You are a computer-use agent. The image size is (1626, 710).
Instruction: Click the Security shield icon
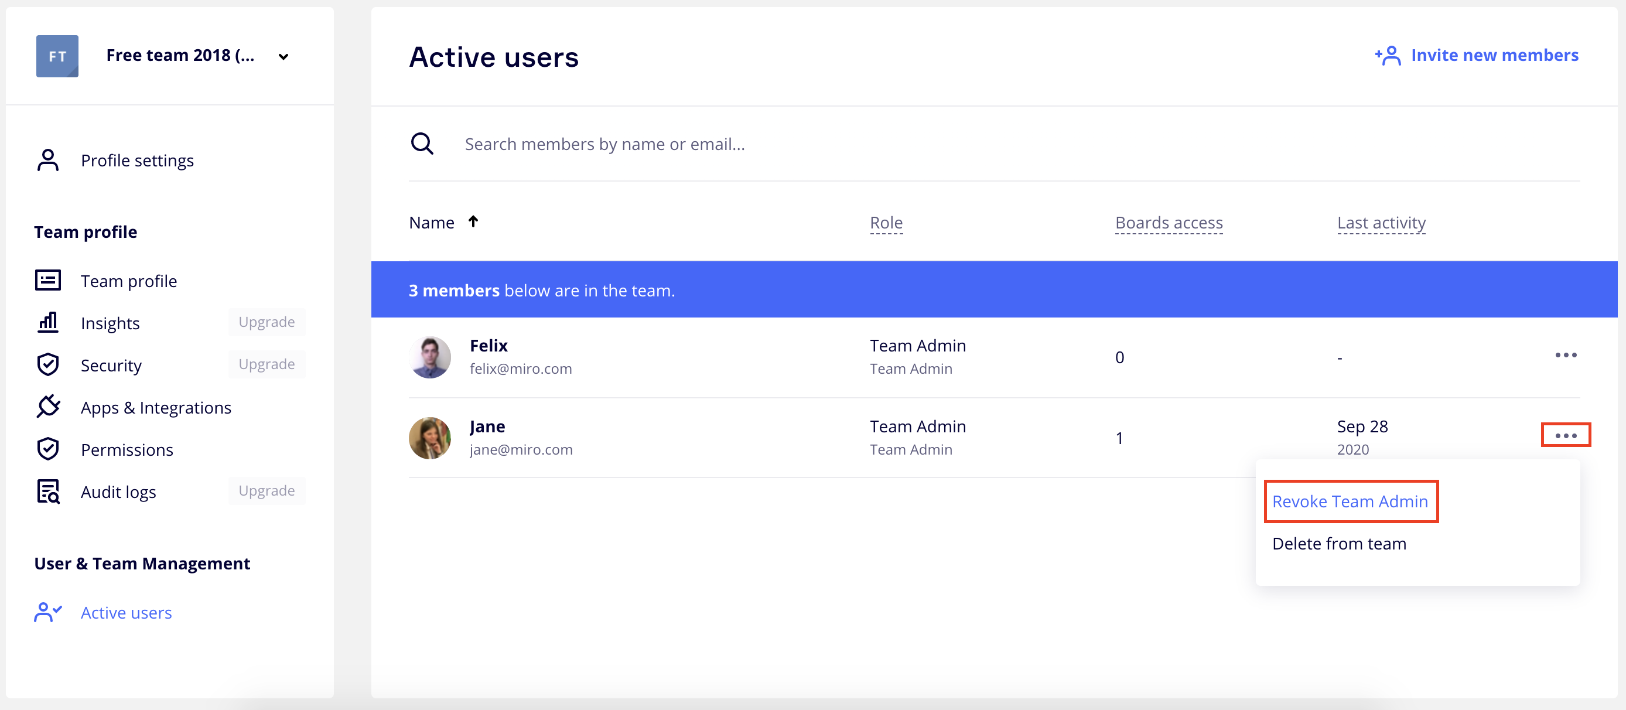pos(48,365)
